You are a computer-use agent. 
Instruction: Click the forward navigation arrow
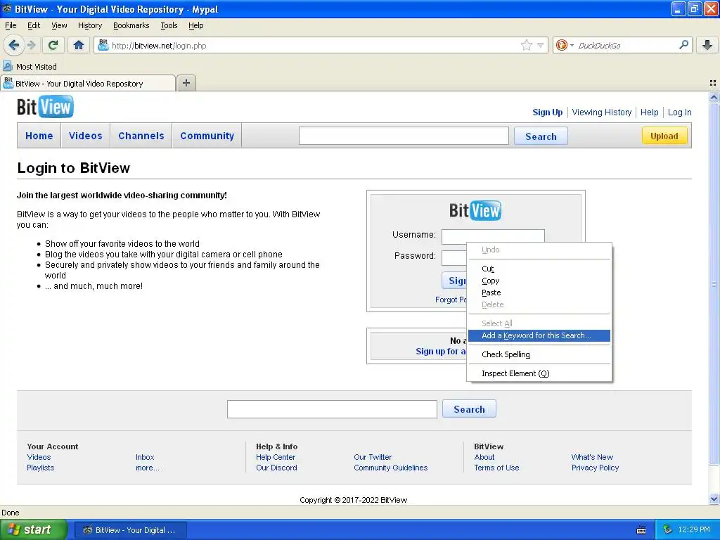pos(31,45)
